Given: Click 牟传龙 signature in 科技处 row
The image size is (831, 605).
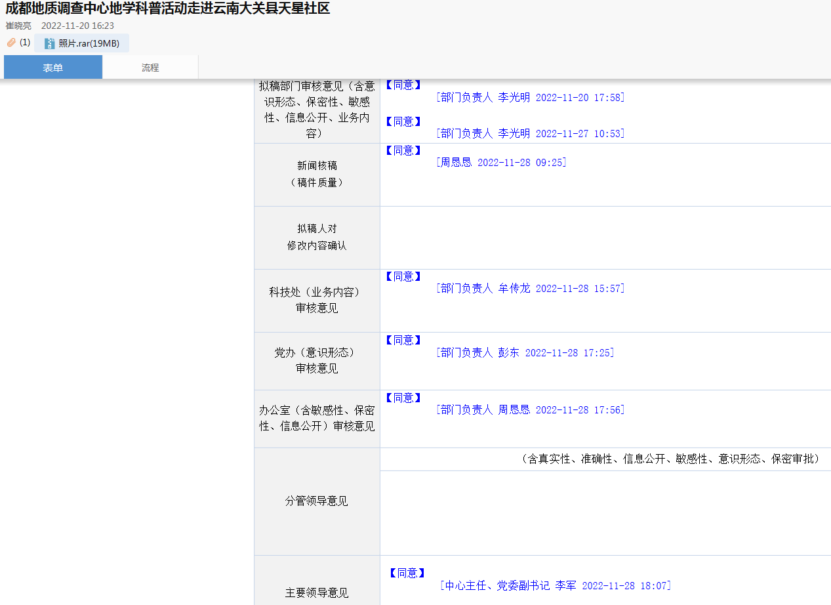Looking at the screenshot, I should coord(530,288).
